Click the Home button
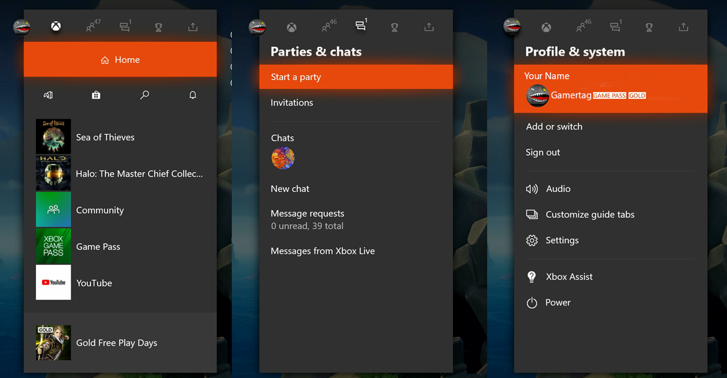This screenshot has height=378, width=727. [x=120, y=59]
